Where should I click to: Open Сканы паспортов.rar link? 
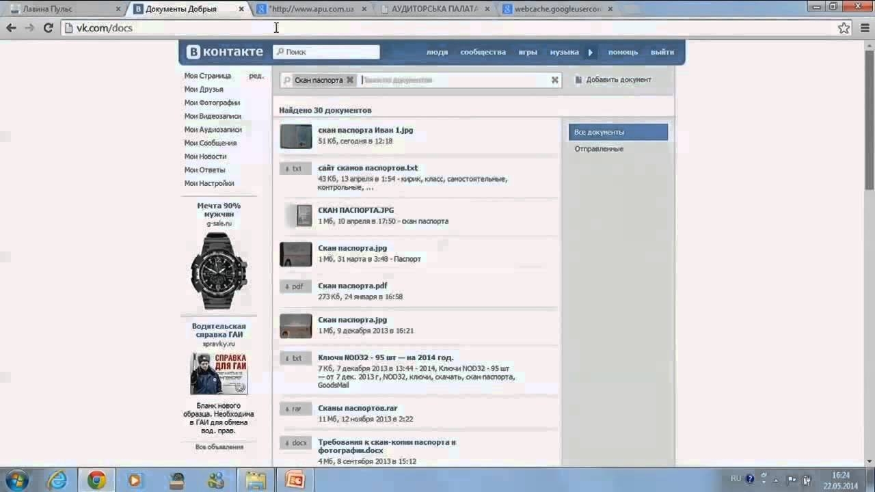click(358, 409)
